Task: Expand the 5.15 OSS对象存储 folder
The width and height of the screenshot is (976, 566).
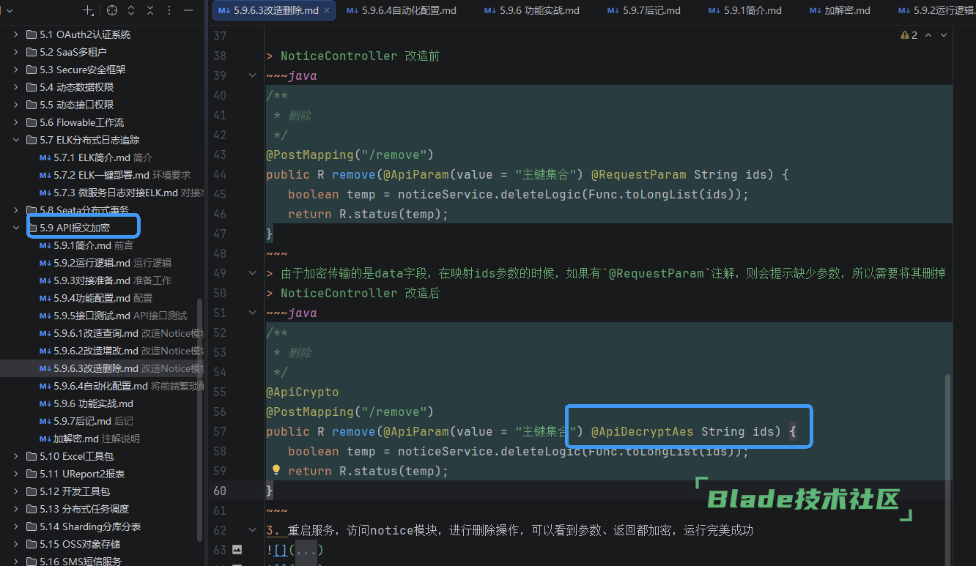Action: (16, 544)
